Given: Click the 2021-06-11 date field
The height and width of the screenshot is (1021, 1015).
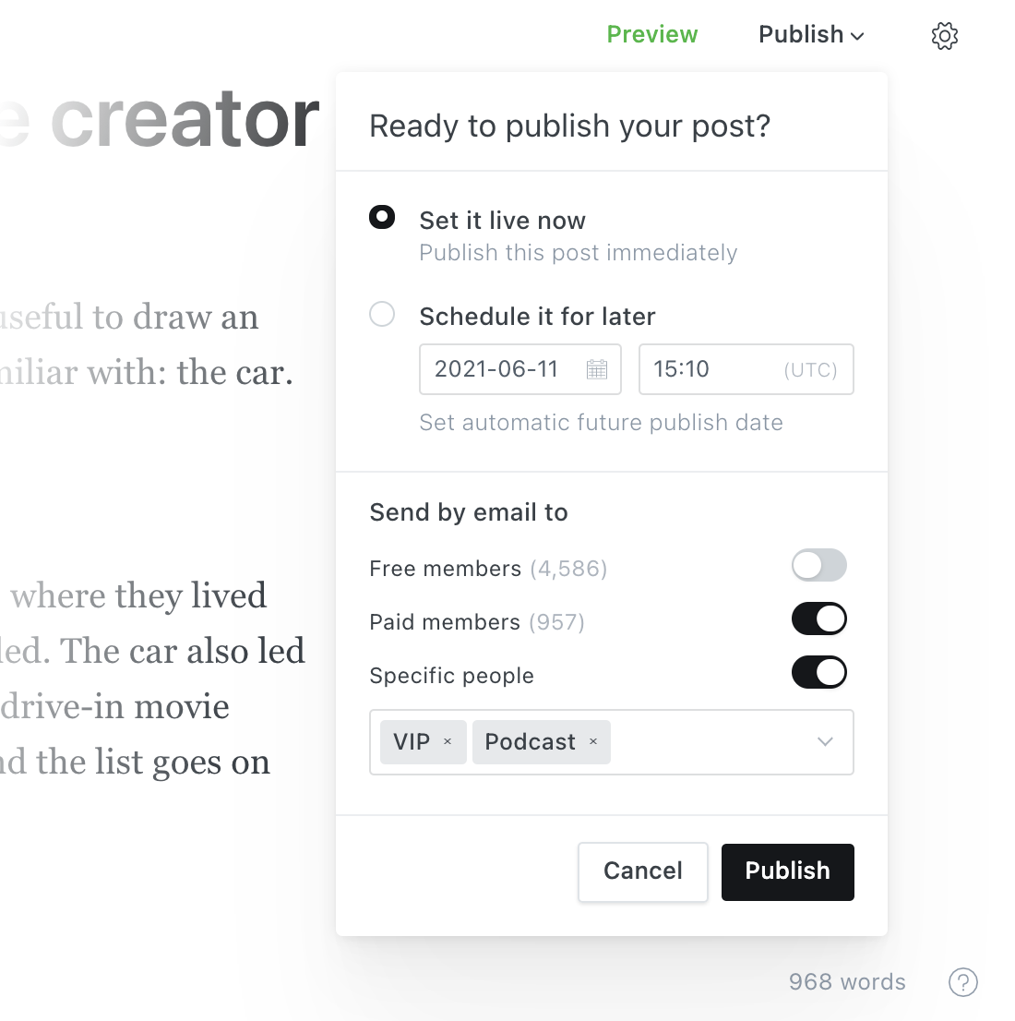Looking at the screenshot, I should [x=520, y=369].
